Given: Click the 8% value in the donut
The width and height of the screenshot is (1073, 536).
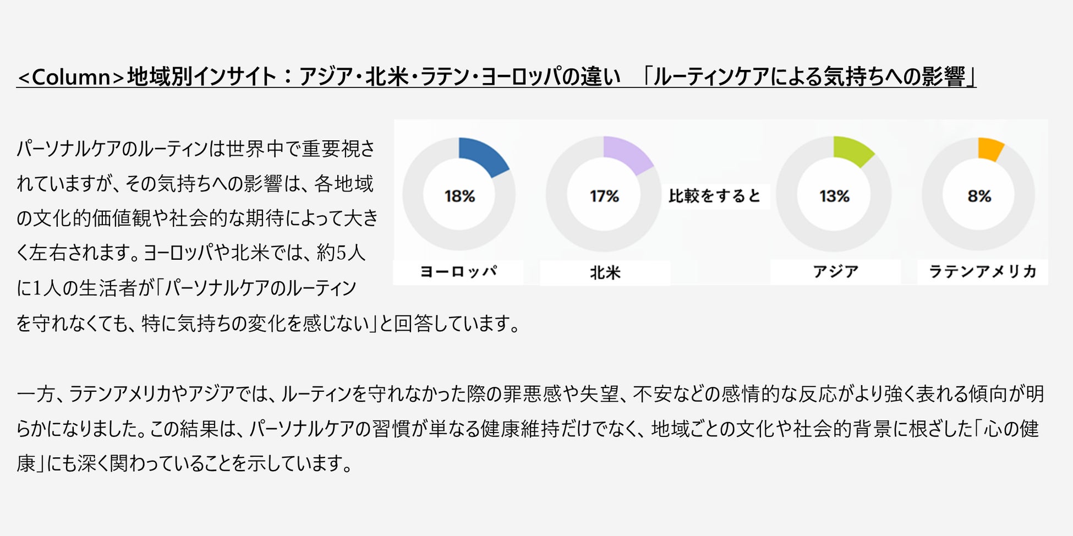Looking at the screenshot, I should (x=979, y=196).
